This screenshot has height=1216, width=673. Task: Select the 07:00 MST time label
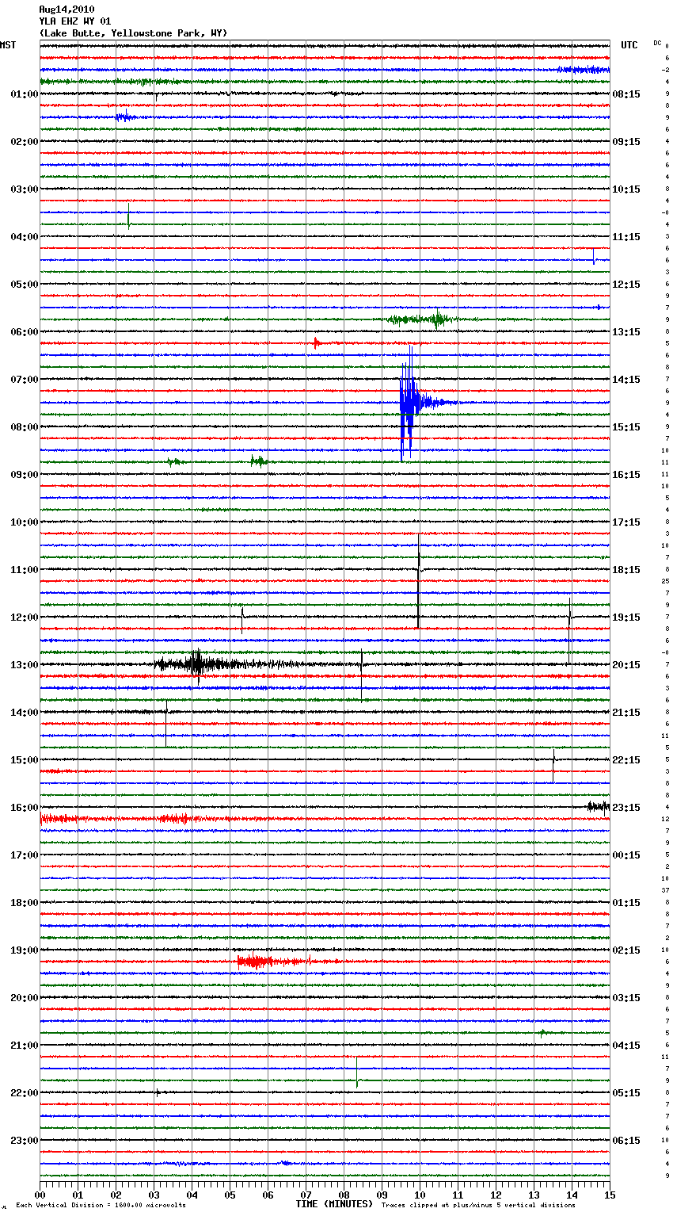25,380
